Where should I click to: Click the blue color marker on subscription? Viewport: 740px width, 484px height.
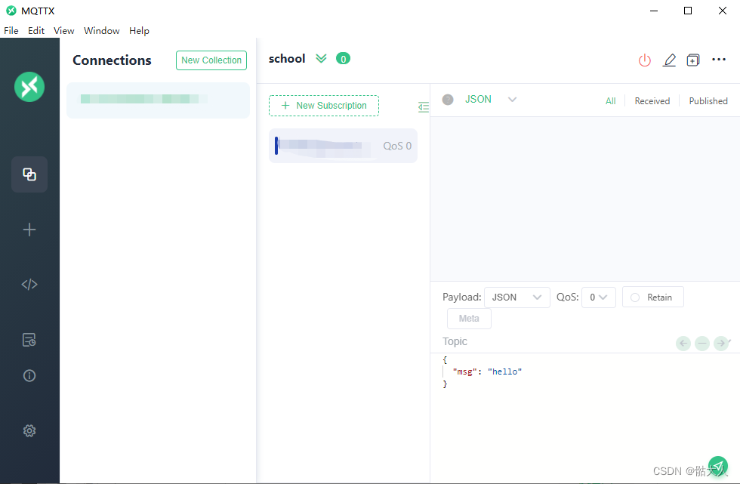pos(276,146)
